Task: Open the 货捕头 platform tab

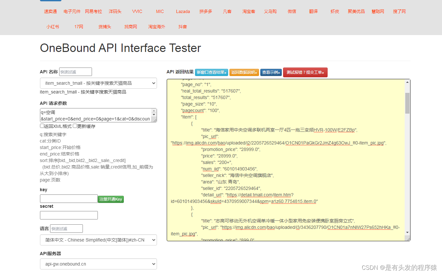Action: 105,27
